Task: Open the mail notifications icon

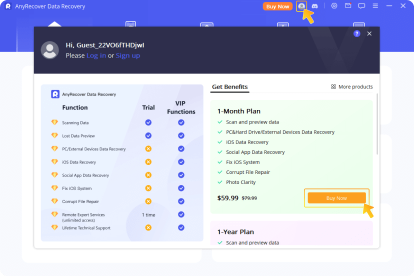Action: coord(348,6)
